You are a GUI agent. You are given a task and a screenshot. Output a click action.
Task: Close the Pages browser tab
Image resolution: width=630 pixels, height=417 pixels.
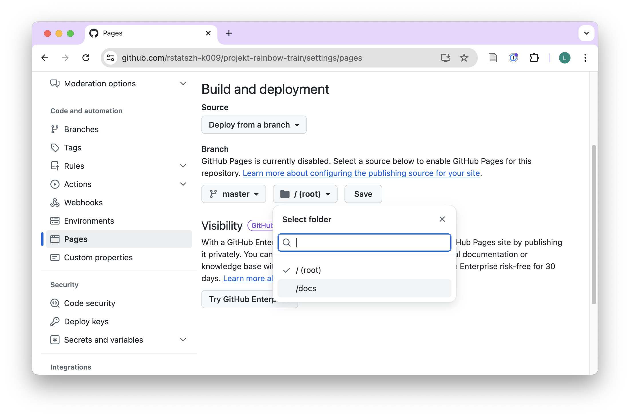tap(208, 33)
